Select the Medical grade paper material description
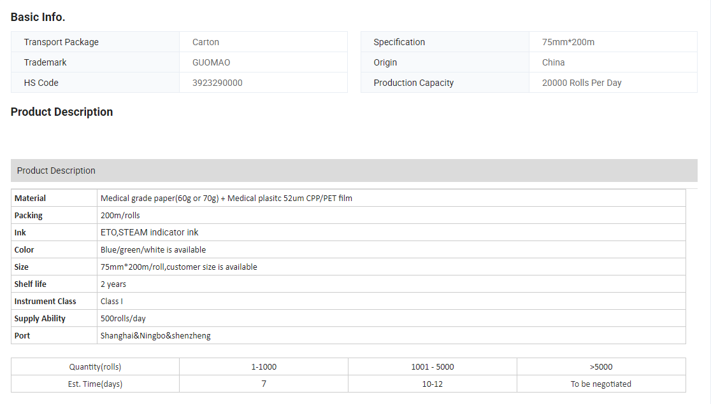711x404 pixels. click(226, 199)
